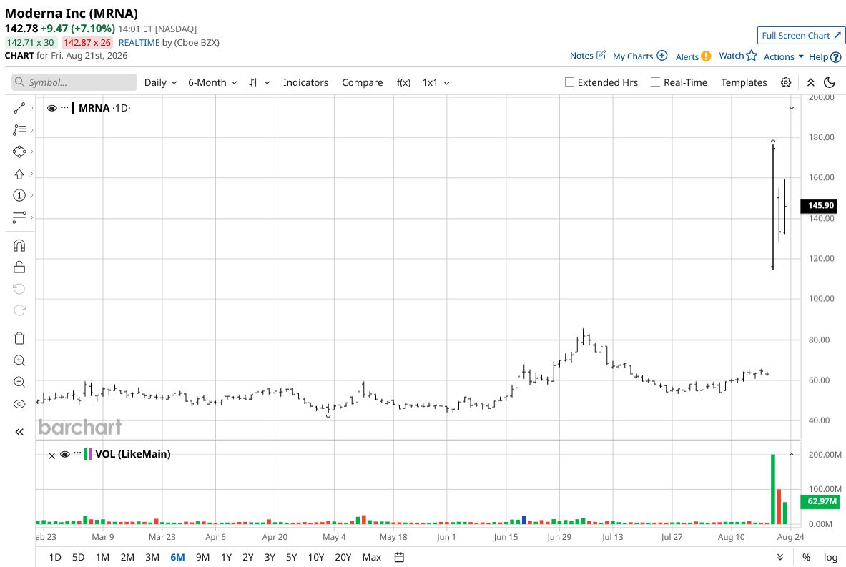Open the custom date range calendar

tap(399, 557)
